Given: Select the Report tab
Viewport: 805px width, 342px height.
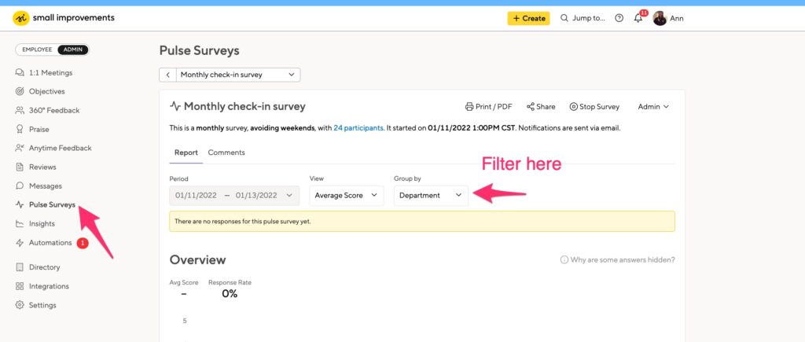Looking at the screenshot, I should pos(186,153).
